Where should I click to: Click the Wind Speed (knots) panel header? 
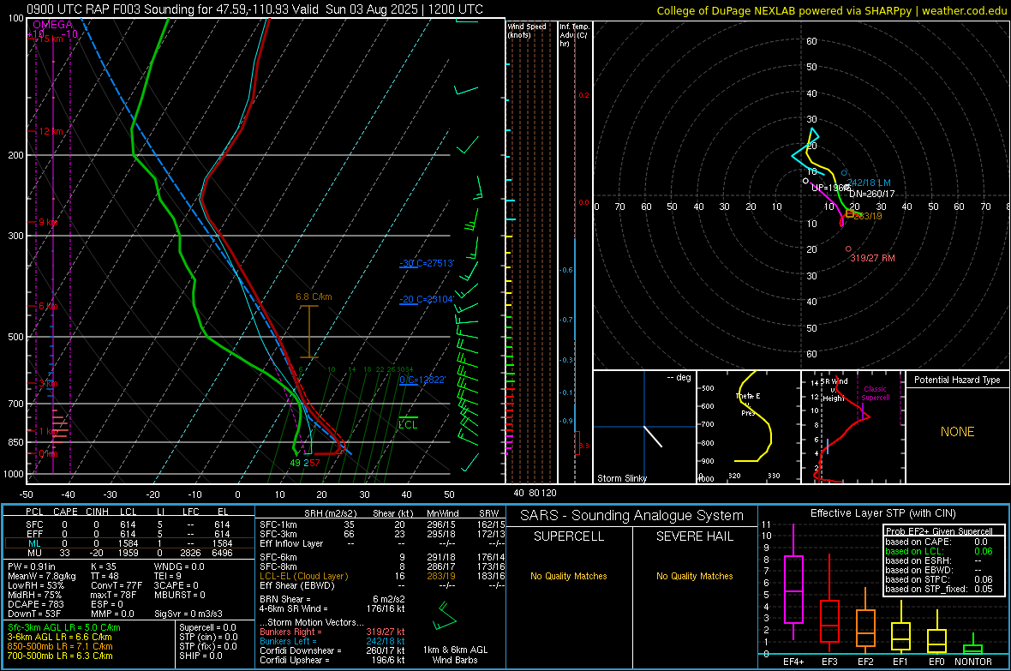click(527, 30)
